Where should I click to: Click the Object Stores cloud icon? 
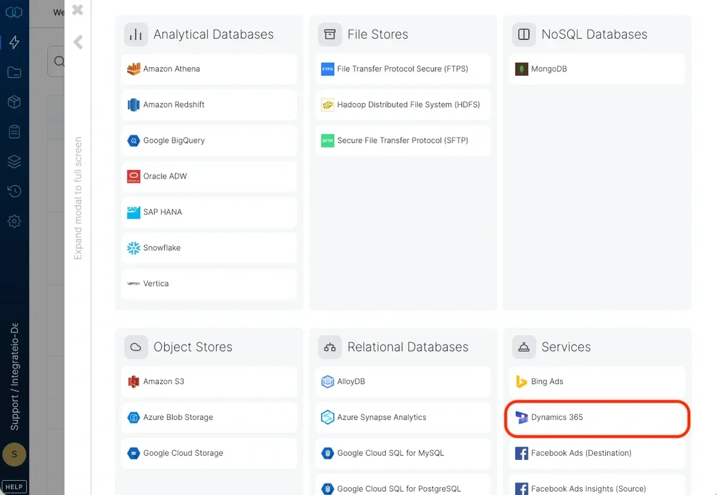136,346
